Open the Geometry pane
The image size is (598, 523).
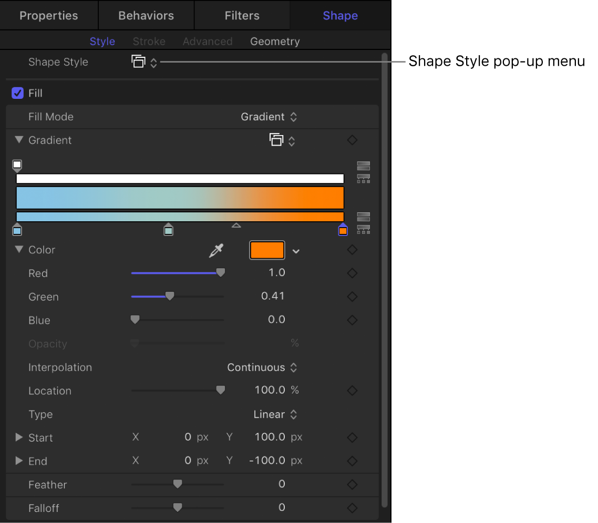275,42
